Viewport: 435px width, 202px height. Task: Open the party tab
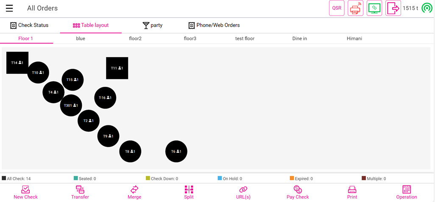(152, 25)
